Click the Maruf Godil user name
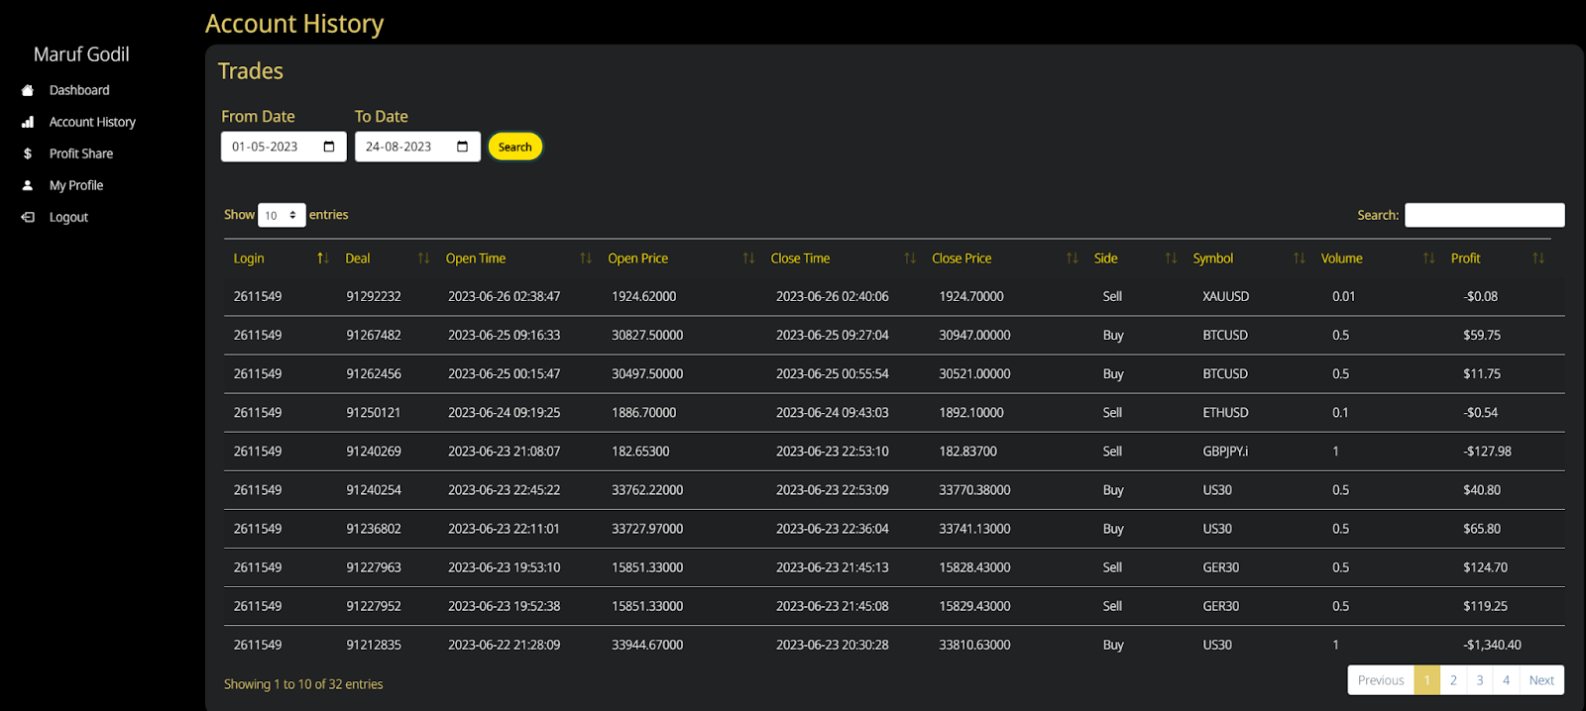The width and height of the screenshot is (1586, 711). (x=81, y=54)
